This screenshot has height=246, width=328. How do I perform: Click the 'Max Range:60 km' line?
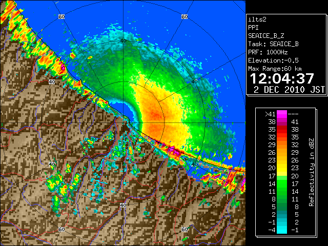coord(274,69)
